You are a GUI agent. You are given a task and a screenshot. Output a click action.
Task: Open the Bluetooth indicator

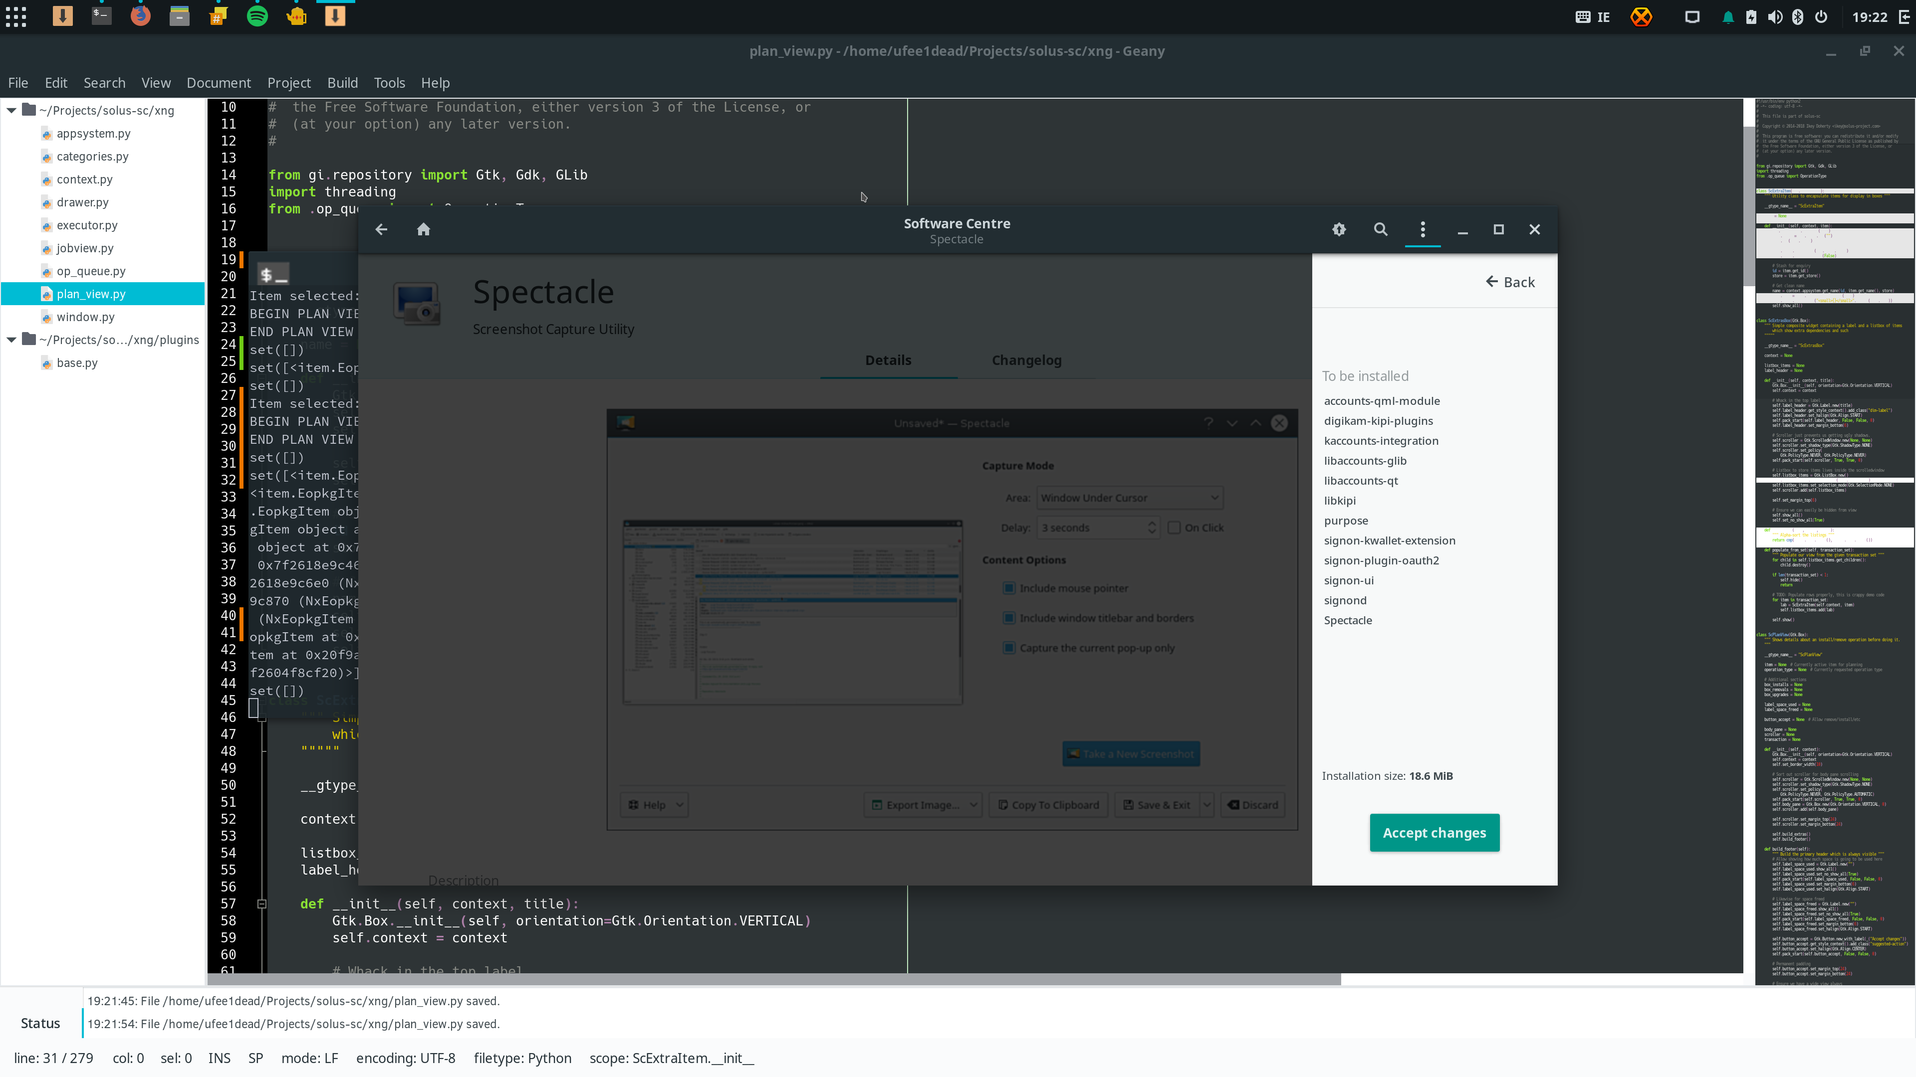coord(1798,16)
